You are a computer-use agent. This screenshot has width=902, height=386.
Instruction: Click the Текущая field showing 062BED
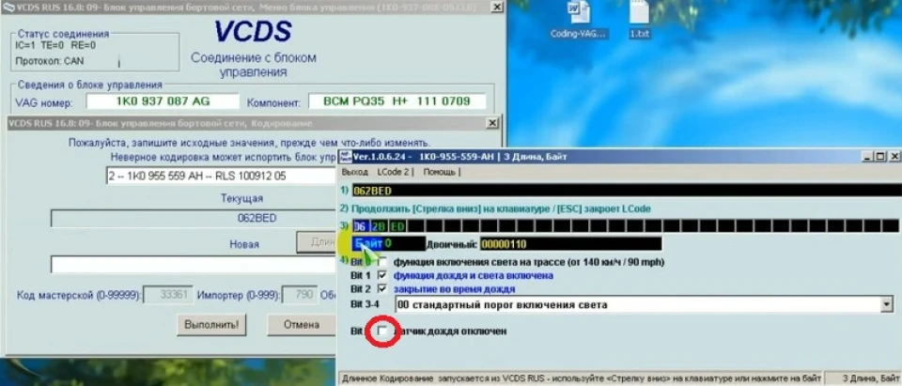click(x=194, y=219)
